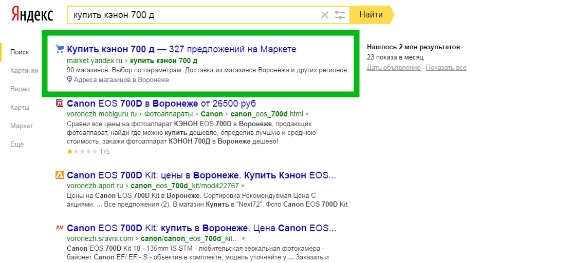The image size is (572, 263).
Task: Click the voronezh.aport.ru URL
Action: 95,186
